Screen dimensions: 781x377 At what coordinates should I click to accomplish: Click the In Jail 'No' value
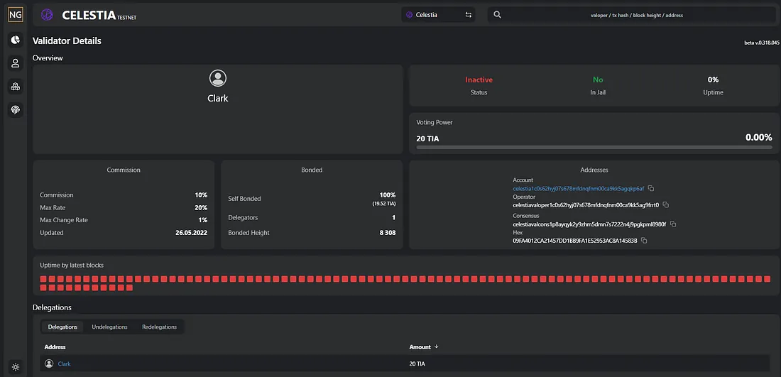click(x=598, y=80)
